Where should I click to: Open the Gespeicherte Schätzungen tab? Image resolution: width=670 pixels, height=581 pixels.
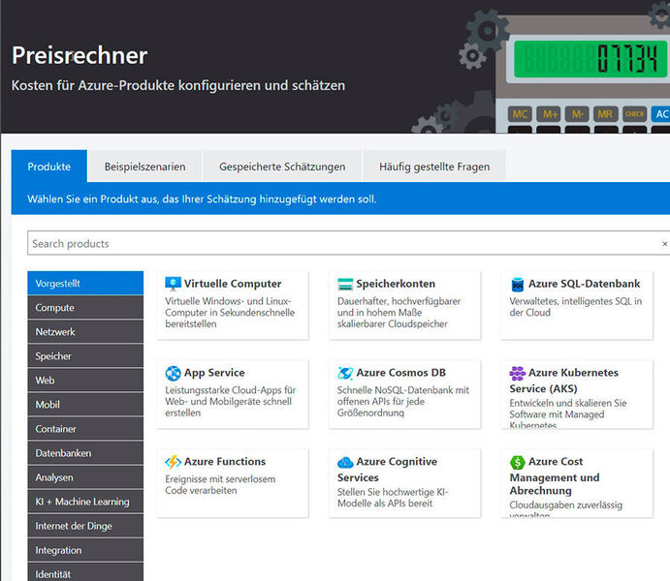coord(282,167)
